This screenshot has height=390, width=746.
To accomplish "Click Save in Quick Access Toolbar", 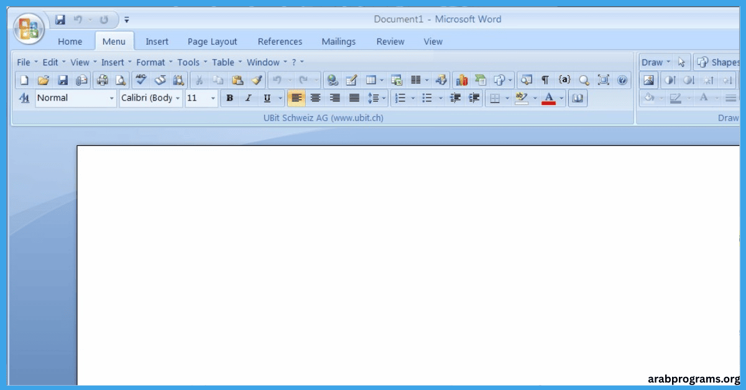I will pyautogui.click(x=60, y=20).
